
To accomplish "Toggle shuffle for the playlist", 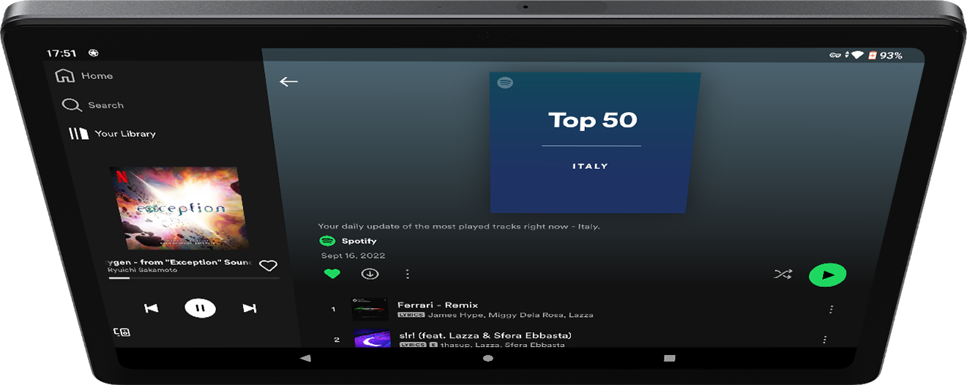I will [x=783, y=274].
